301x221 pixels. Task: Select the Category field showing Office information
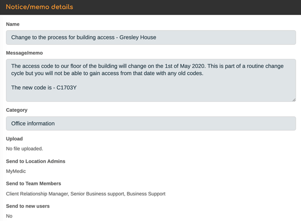150,123
